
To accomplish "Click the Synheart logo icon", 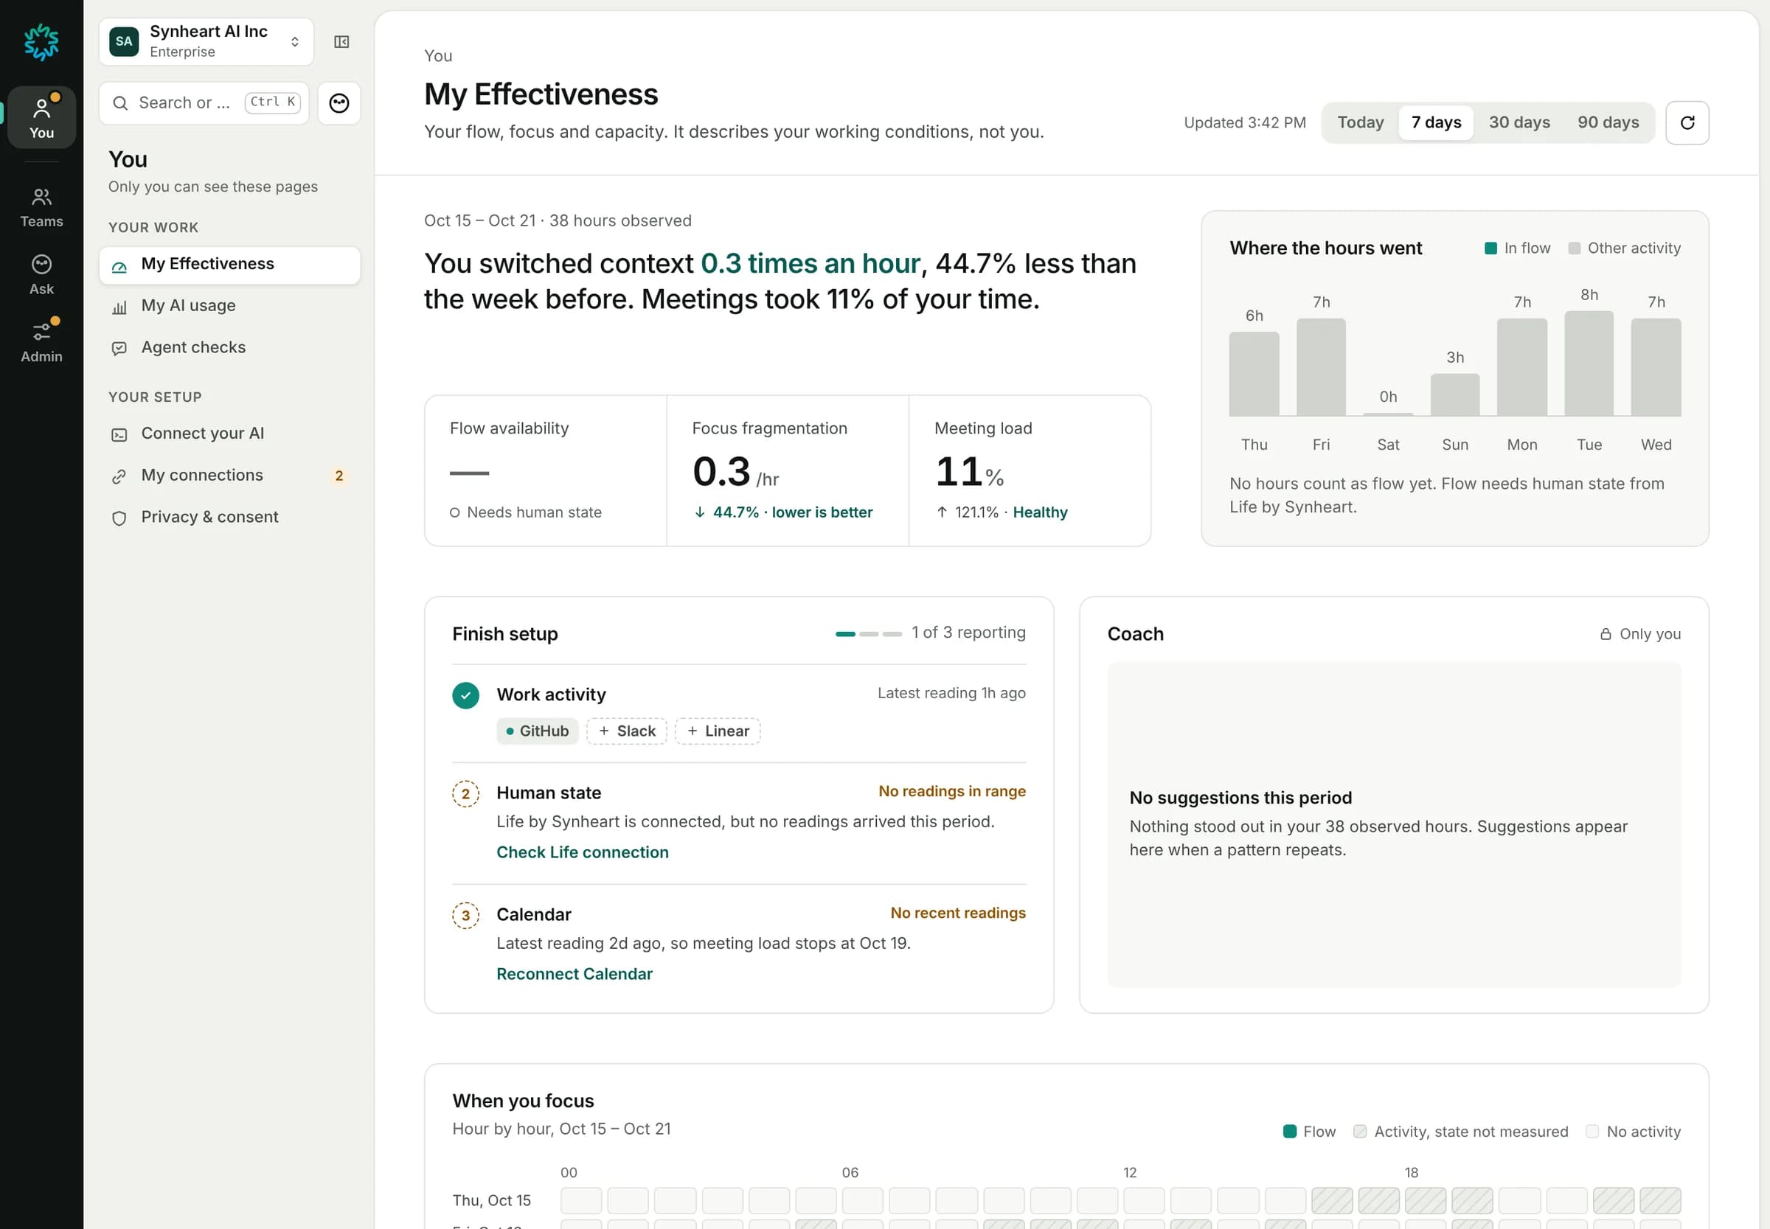I will pyautogui.click(x=41, y=41).
